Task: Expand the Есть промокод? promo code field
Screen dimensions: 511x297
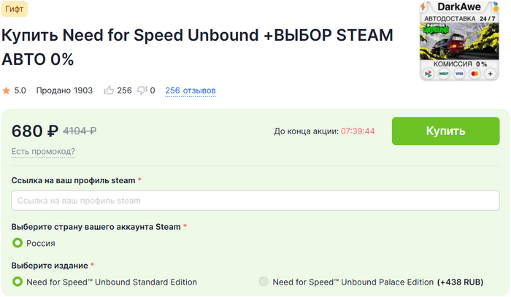Action: pos(43,152)
